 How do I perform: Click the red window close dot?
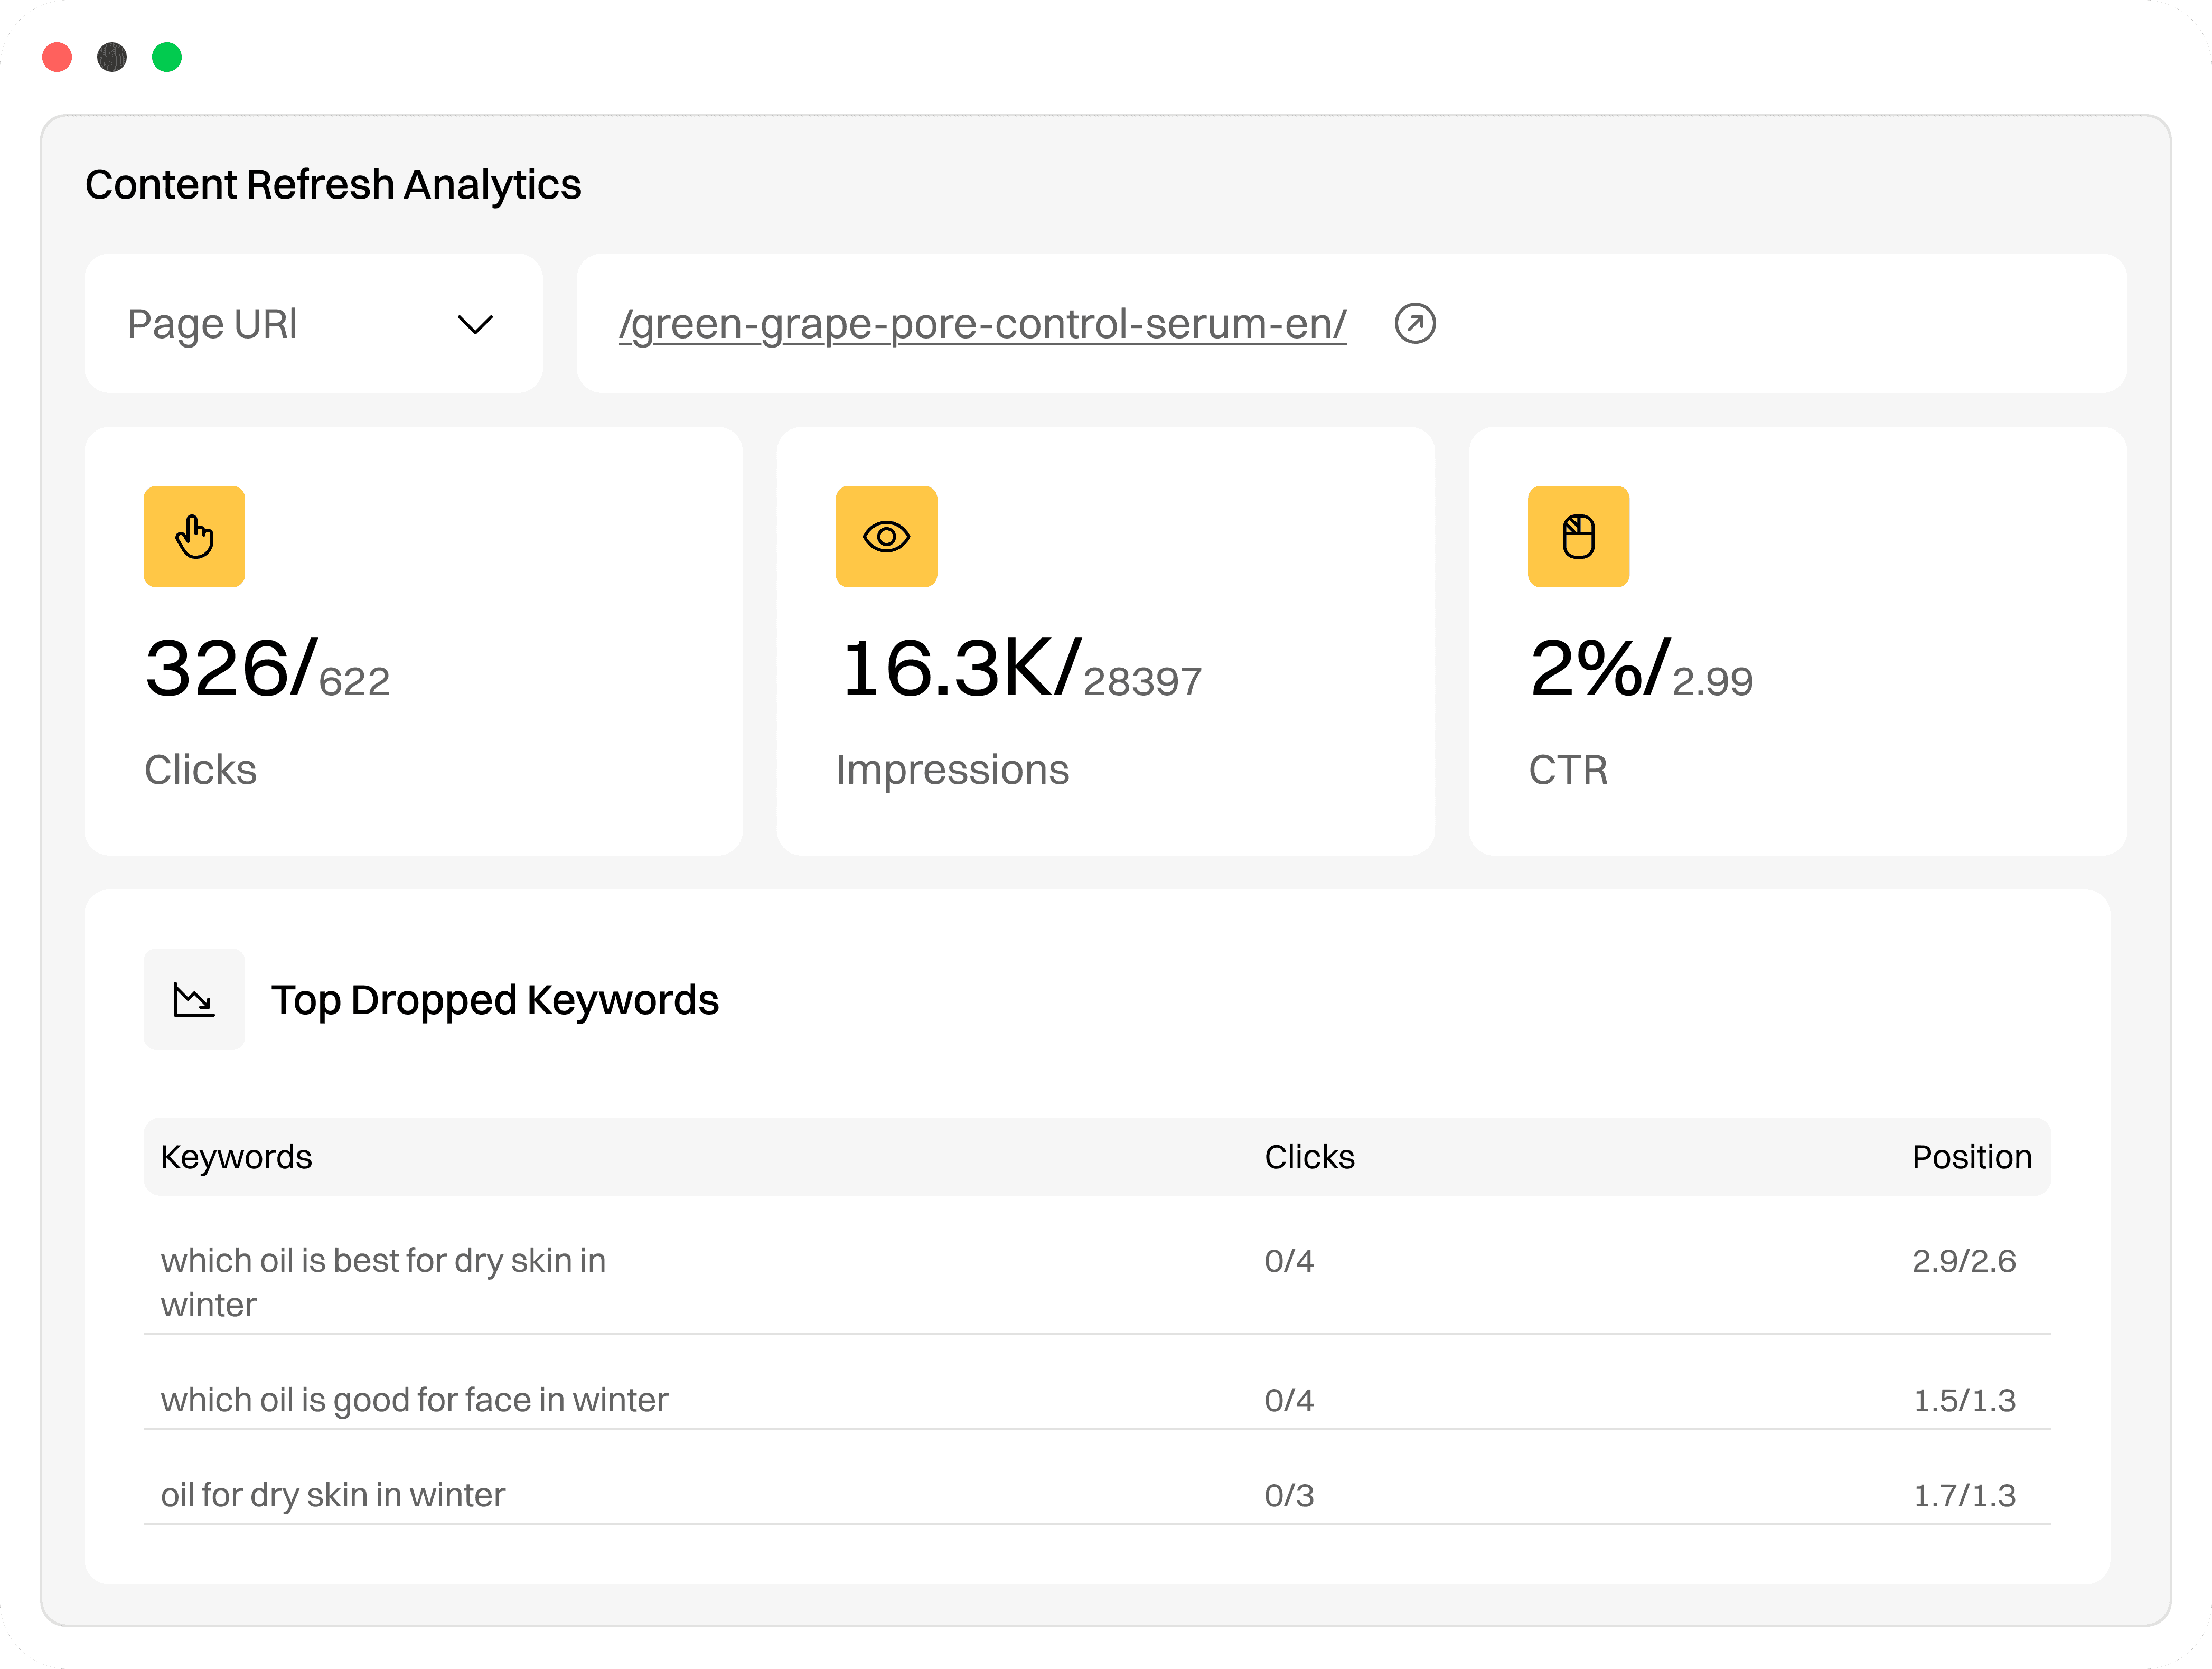pyautogui.click(x=57, y=57)
